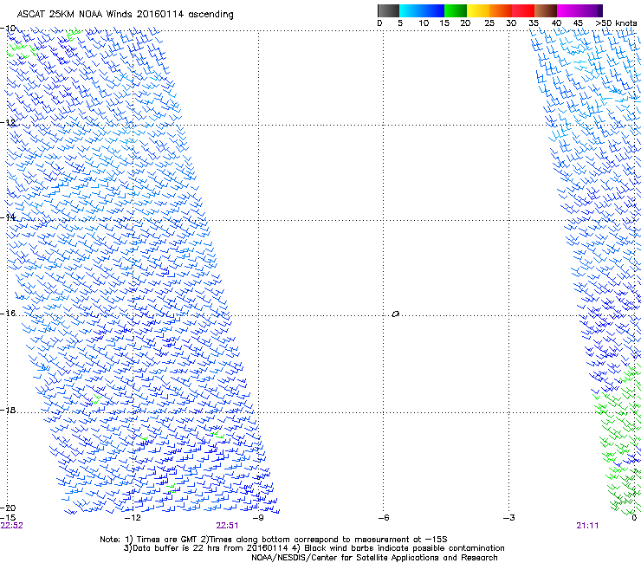Click the brown 35-40 knots color segment
This screenshot has width=641, height=563.
[546, 10]
